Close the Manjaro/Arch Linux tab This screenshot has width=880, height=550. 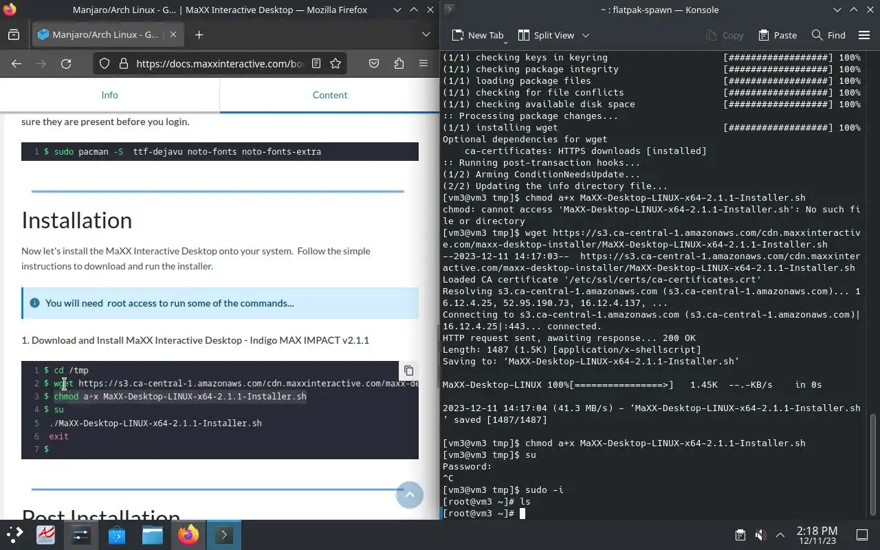173,34
